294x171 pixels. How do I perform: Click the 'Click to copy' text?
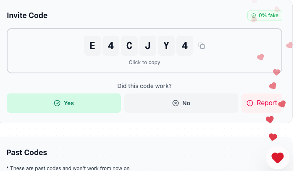(x=144, y=62)
